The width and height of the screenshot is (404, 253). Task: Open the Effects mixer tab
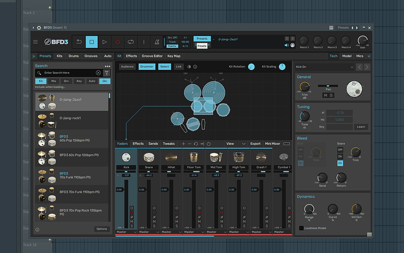[138, 143]
